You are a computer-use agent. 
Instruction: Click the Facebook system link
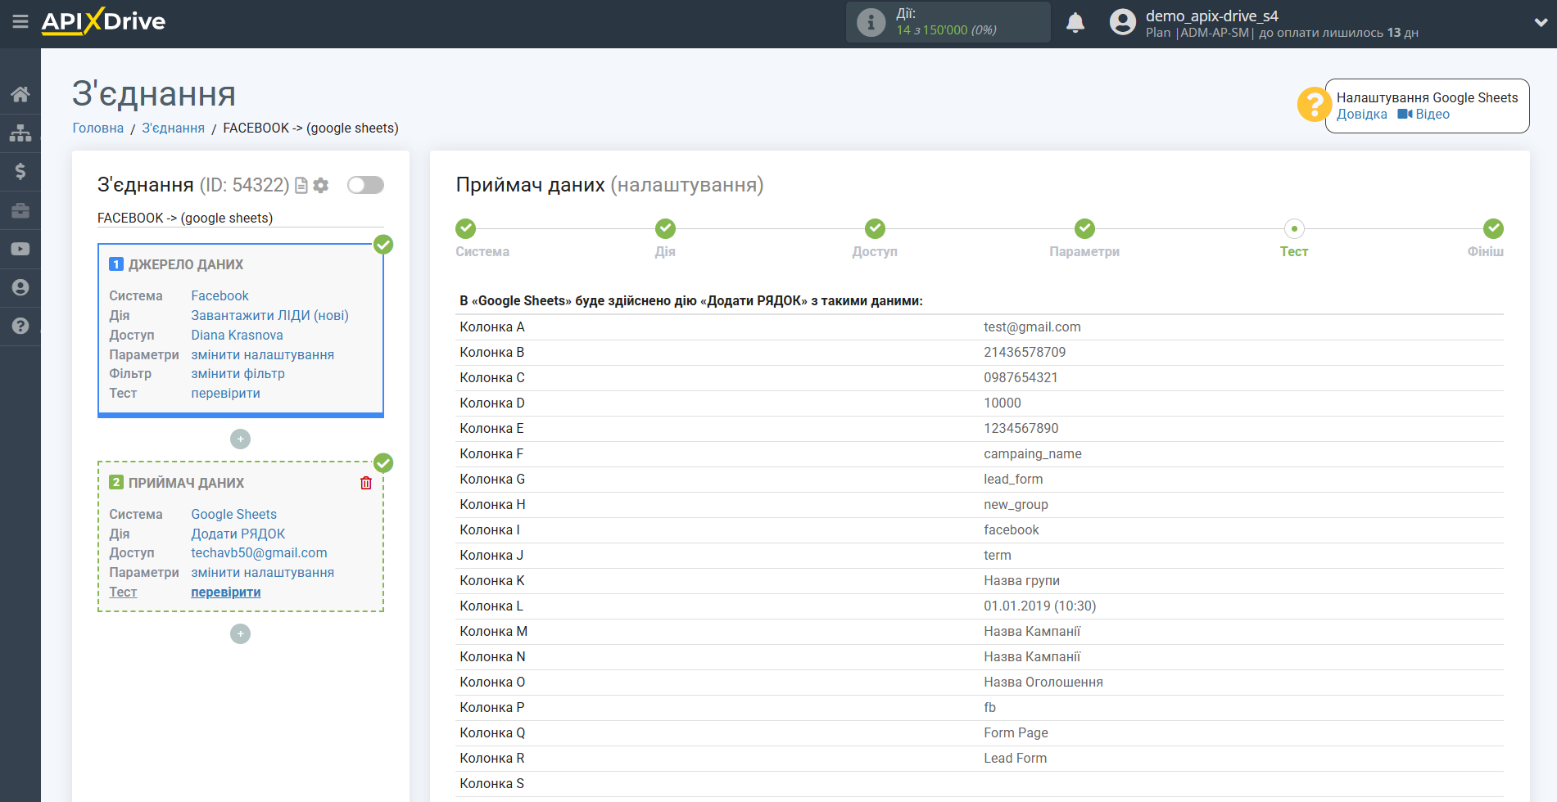click(x=220, y=295)
